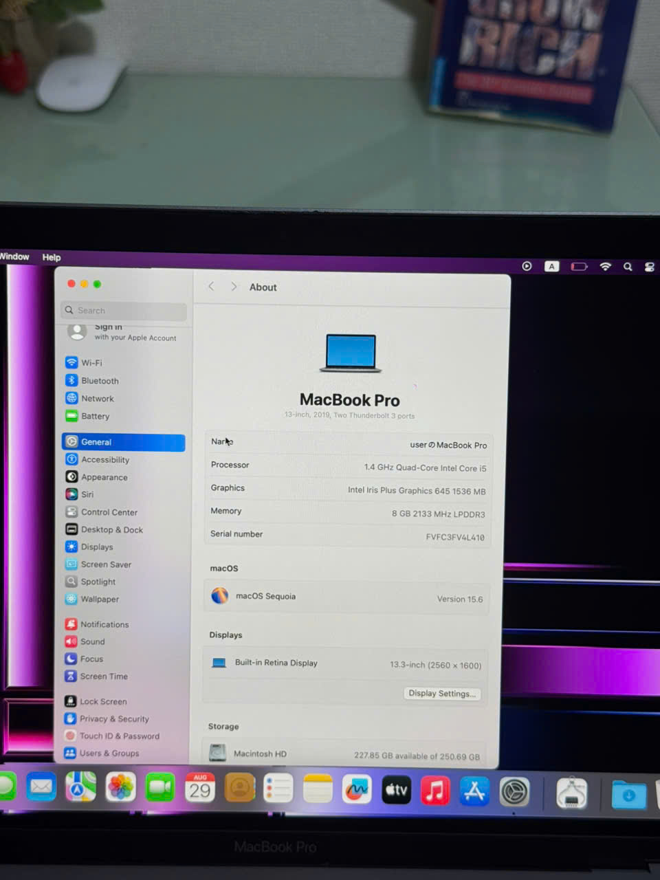Launch Maps from the Dock
The image size is (660, 880).
click(x=80, y=787)
